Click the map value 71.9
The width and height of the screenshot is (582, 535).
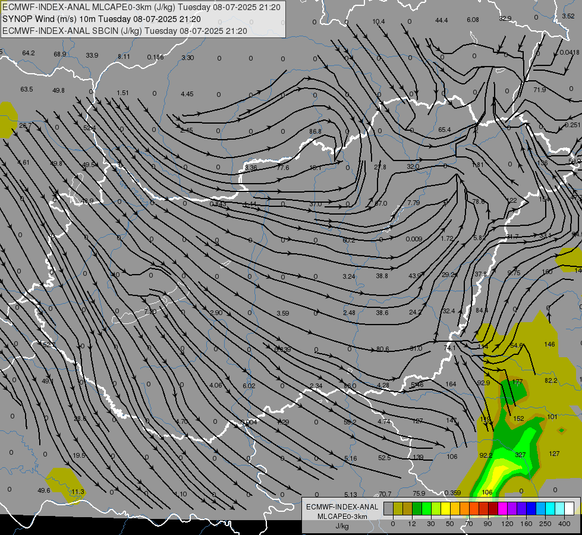[539, 90]
